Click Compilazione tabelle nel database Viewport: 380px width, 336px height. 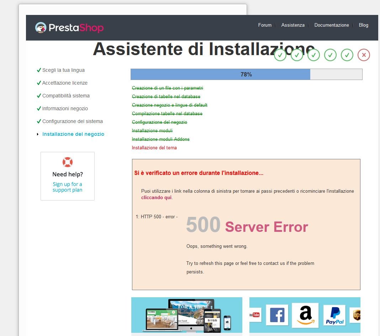167,114
